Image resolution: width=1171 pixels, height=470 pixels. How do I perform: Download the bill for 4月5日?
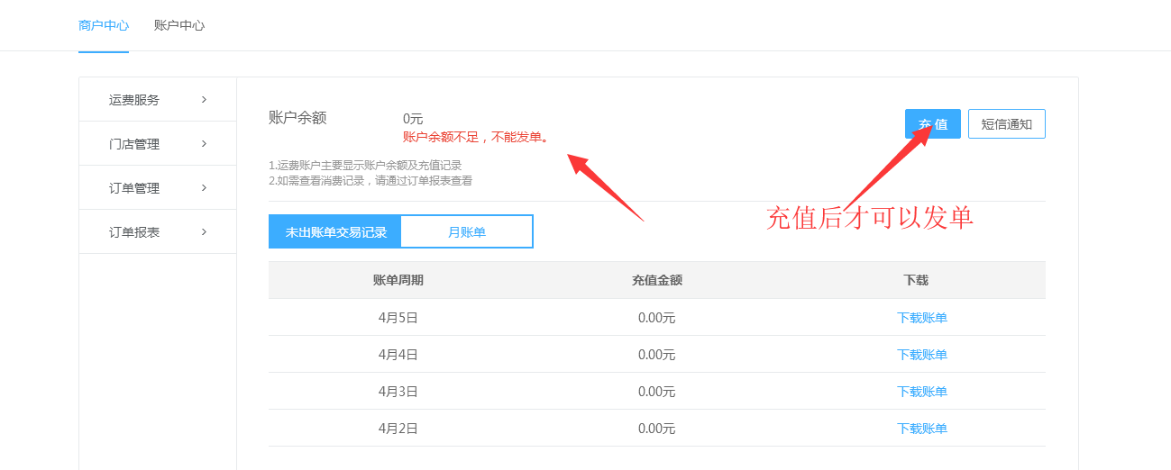pyautogui.click(x=922, y=318)
